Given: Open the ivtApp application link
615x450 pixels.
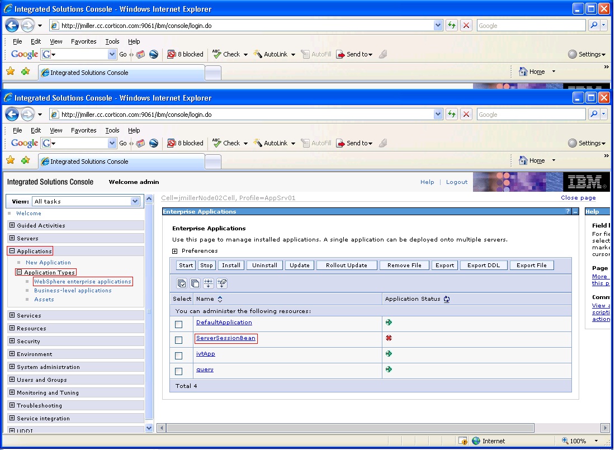Looking at the screenshot, I should coord(205,354).
